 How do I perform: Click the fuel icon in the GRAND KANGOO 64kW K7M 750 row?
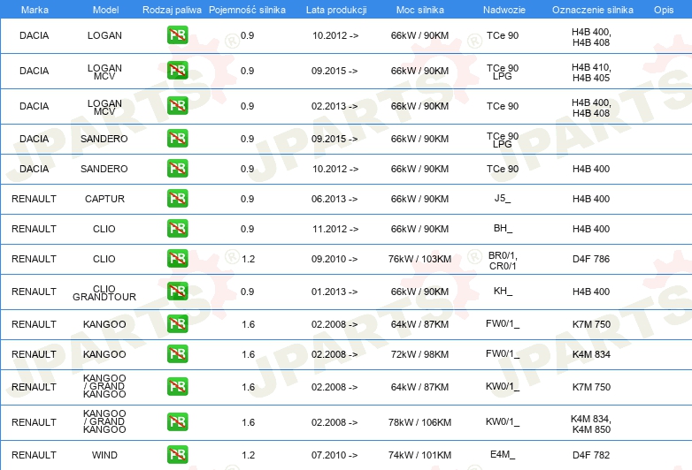pos(177,386)
